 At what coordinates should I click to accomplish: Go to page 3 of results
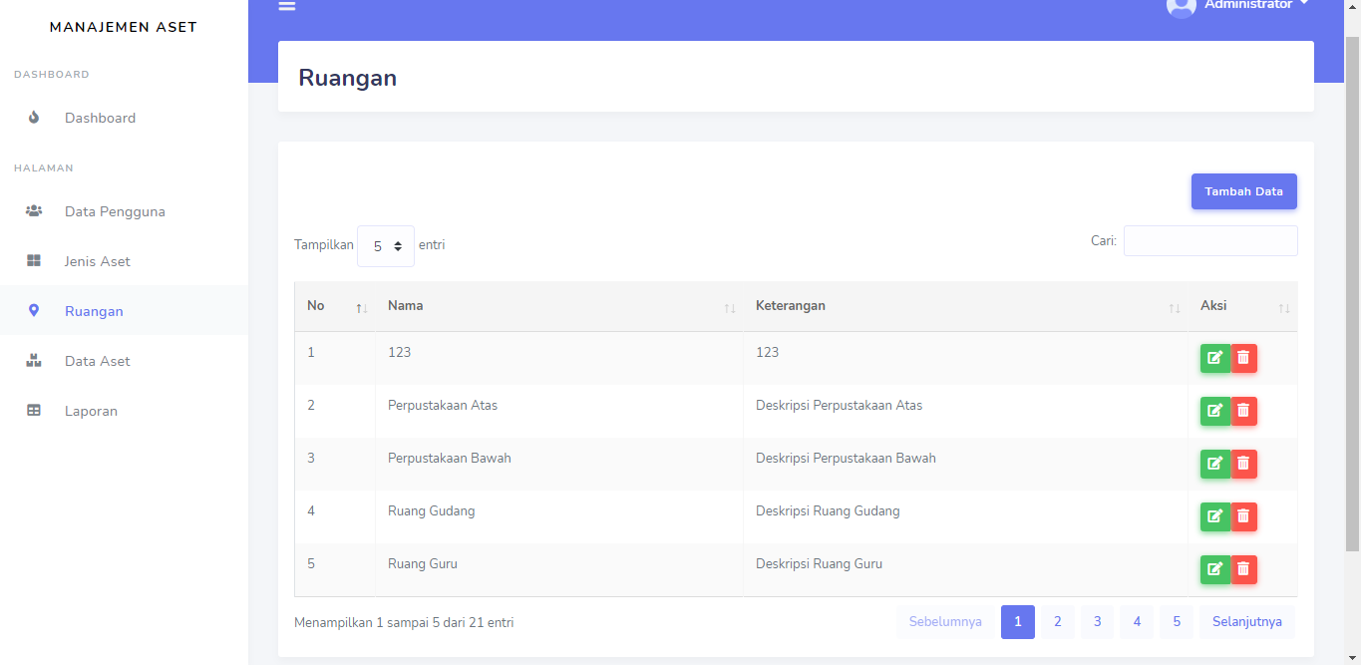(x=1097, y=621)
